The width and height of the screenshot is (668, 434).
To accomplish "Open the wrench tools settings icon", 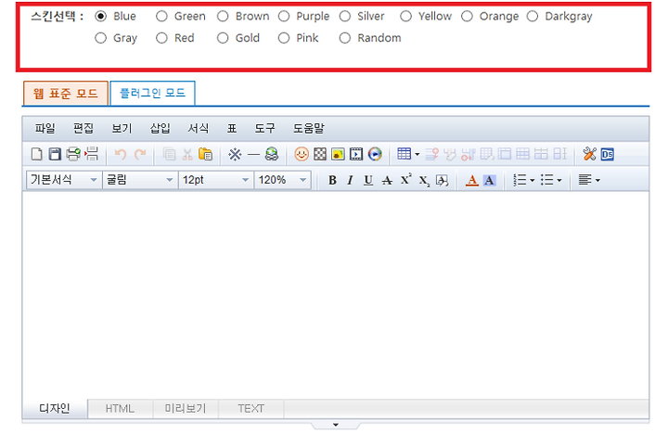I will point(590,154).
